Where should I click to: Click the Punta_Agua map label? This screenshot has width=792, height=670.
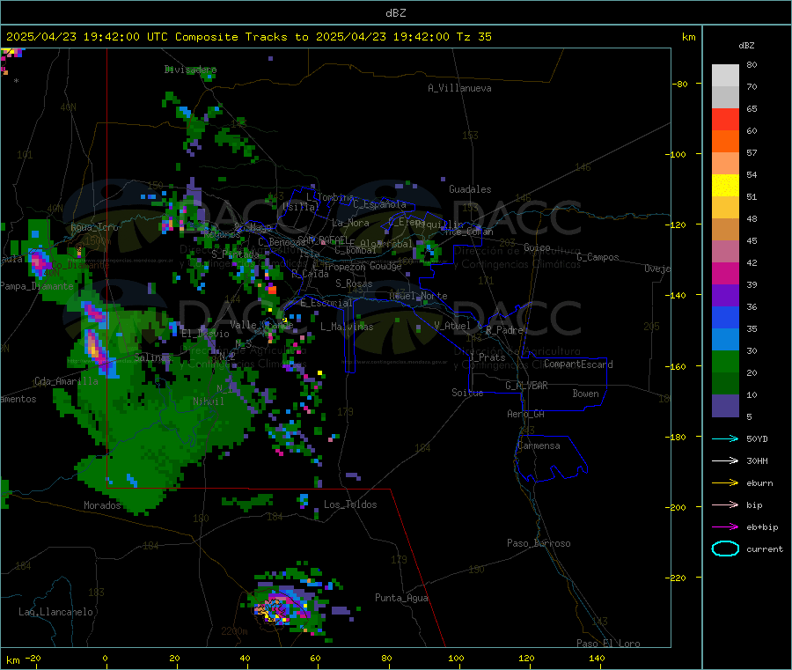pyautogui.click(x=401, y=598)
